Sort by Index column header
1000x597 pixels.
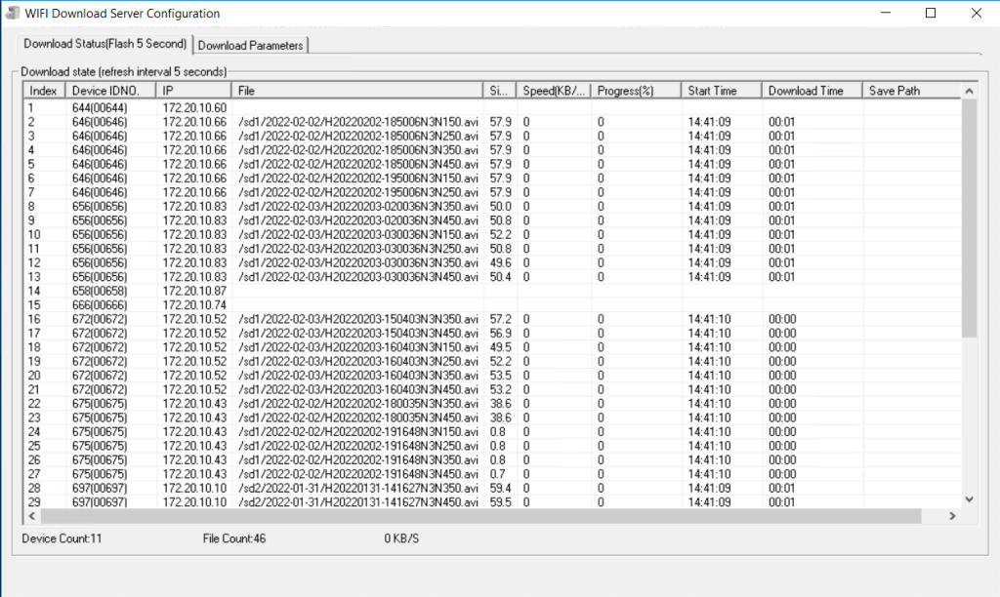(44, 91)
